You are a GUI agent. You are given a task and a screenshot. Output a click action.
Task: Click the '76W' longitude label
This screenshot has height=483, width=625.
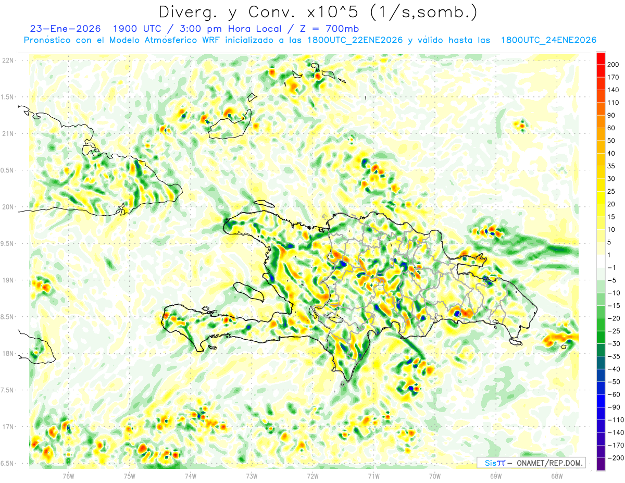[68, 475]
